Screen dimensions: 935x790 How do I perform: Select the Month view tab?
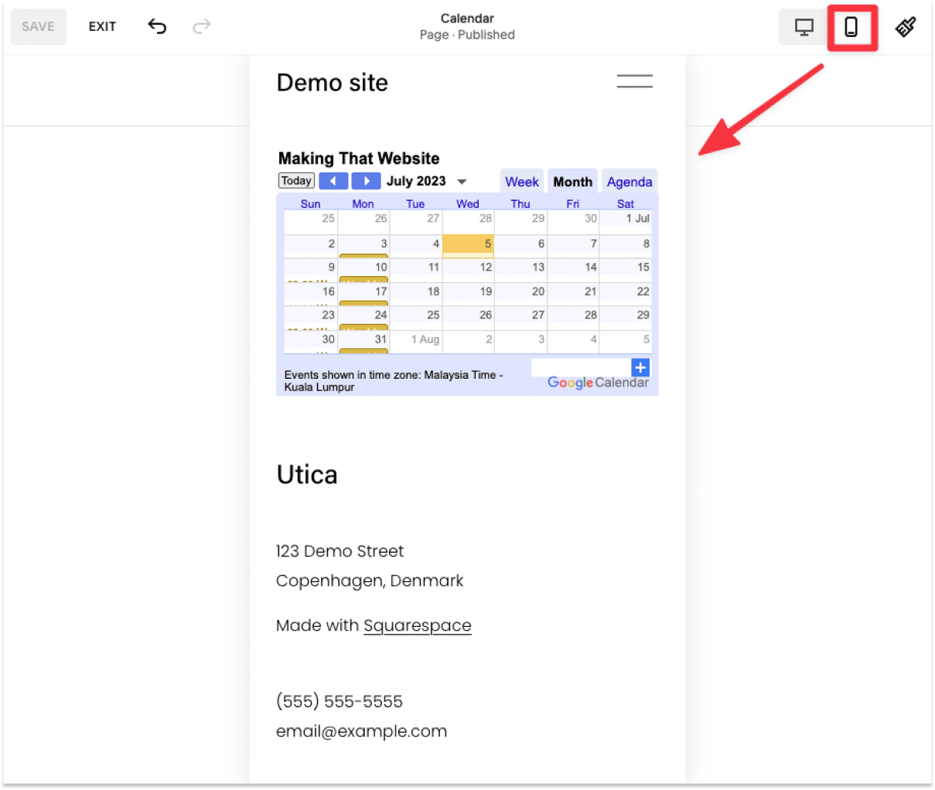tap(572, 181)
